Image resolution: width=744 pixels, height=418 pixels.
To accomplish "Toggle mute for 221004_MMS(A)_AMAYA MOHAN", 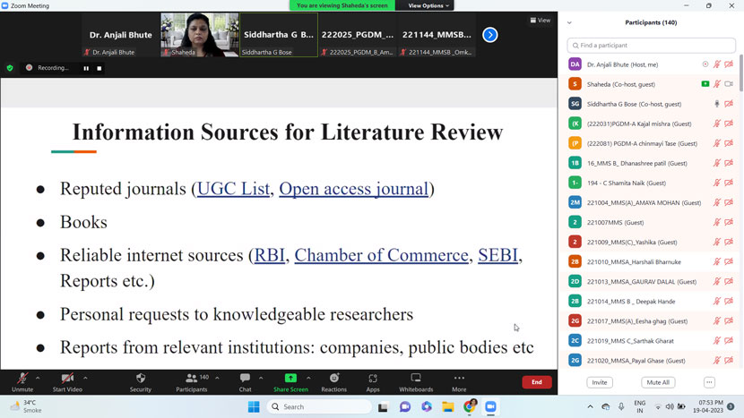I will (717, 203).
